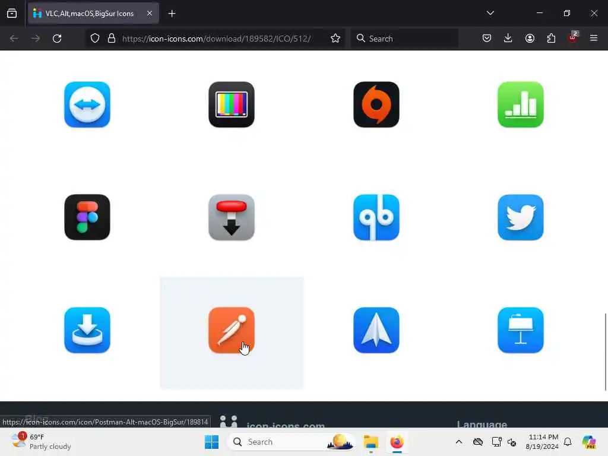Open the TeamViewer icon thumbnail
Viewport: 608px width, 456px height.
[87, 104]
